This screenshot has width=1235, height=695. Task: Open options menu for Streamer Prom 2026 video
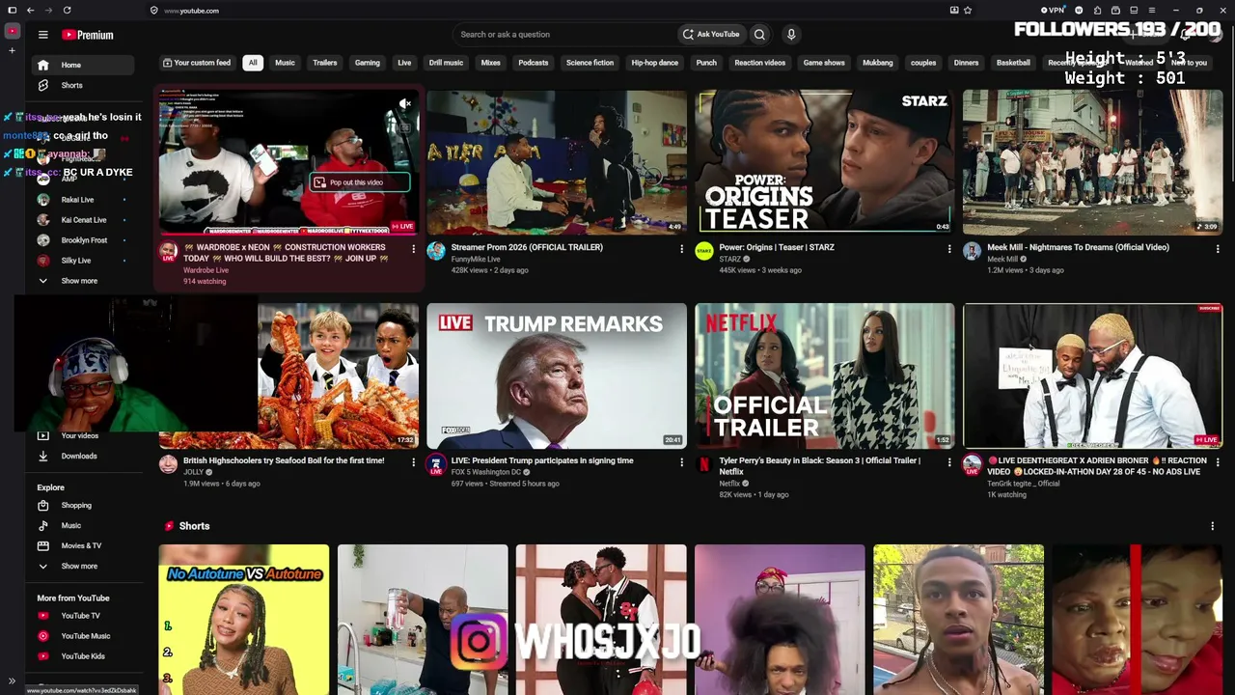(x=681, y=249)
